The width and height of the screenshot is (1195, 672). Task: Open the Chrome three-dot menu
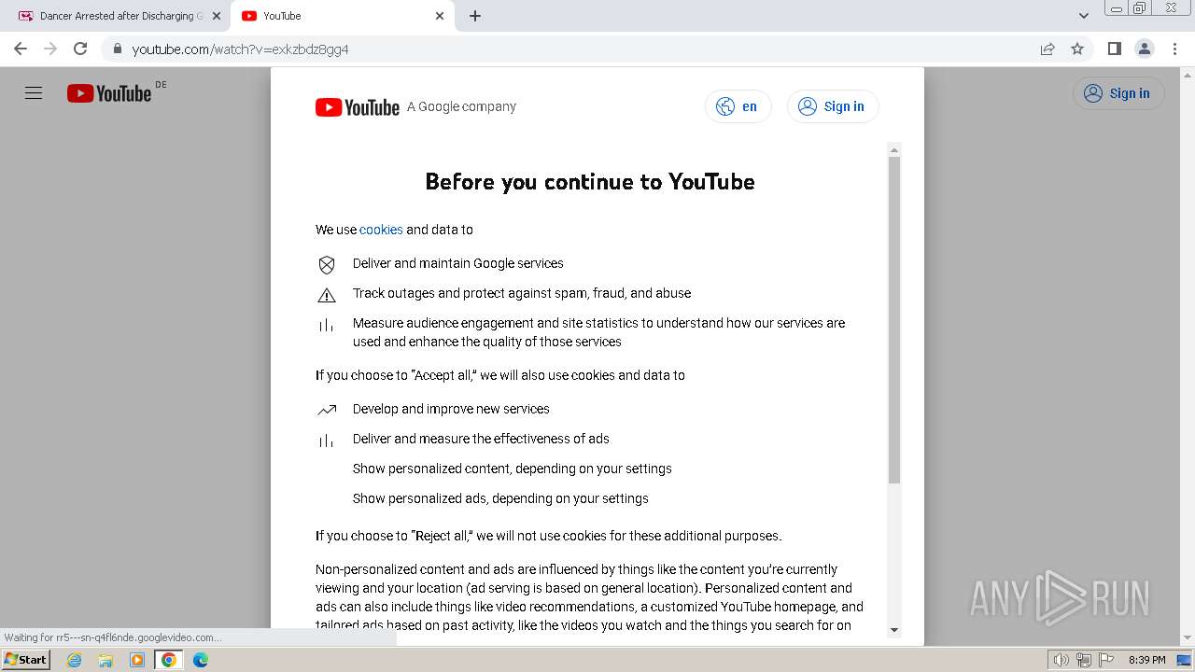point(1174,49)
